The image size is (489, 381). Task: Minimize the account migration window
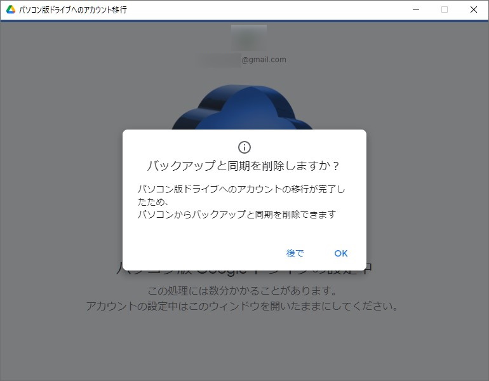click(416, 10)
